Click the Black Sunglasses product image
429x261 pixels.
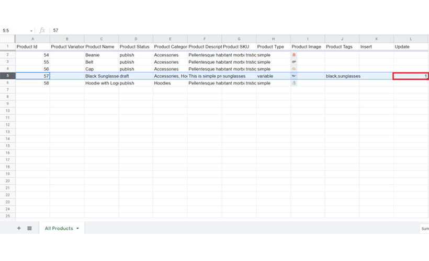pyautogui.click(x=294, y=76)
